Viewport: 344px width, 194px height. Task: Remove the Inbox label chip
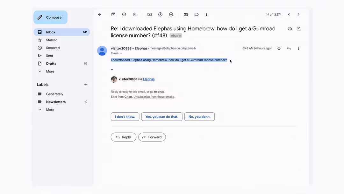point(180,36)
